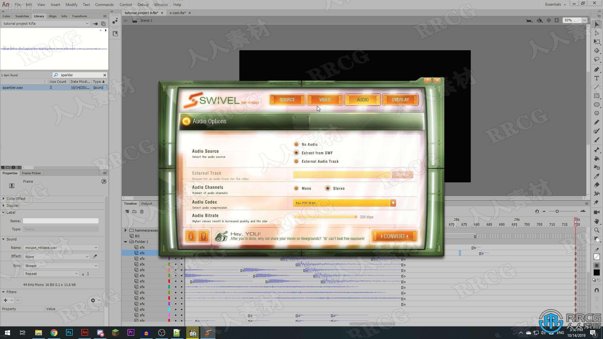Select the Lasso tool
Image resolution: width=603 pixels, height=339 pixels.
click(597, 60)
